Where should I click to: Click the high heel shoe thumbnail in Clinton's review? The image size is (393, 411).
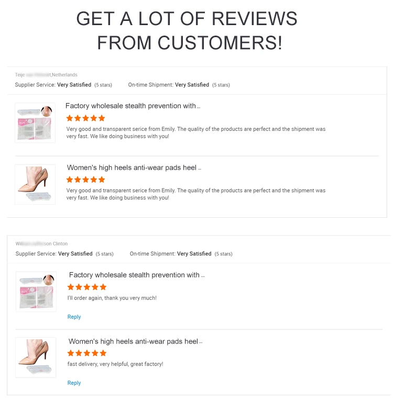pos(36,358)
